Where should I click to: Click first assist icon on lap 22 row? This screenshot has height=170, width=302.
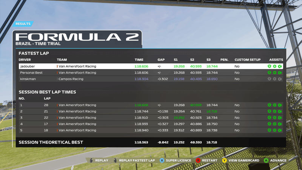[x=269, y=117]
